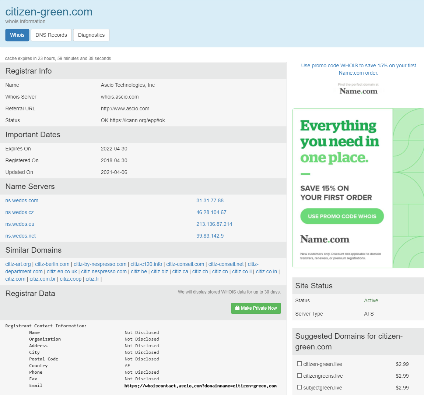The image size is (424, 395).
Task: Select the registrar name Ascio Technologies, Inc
Action: (x=127, y=85)
